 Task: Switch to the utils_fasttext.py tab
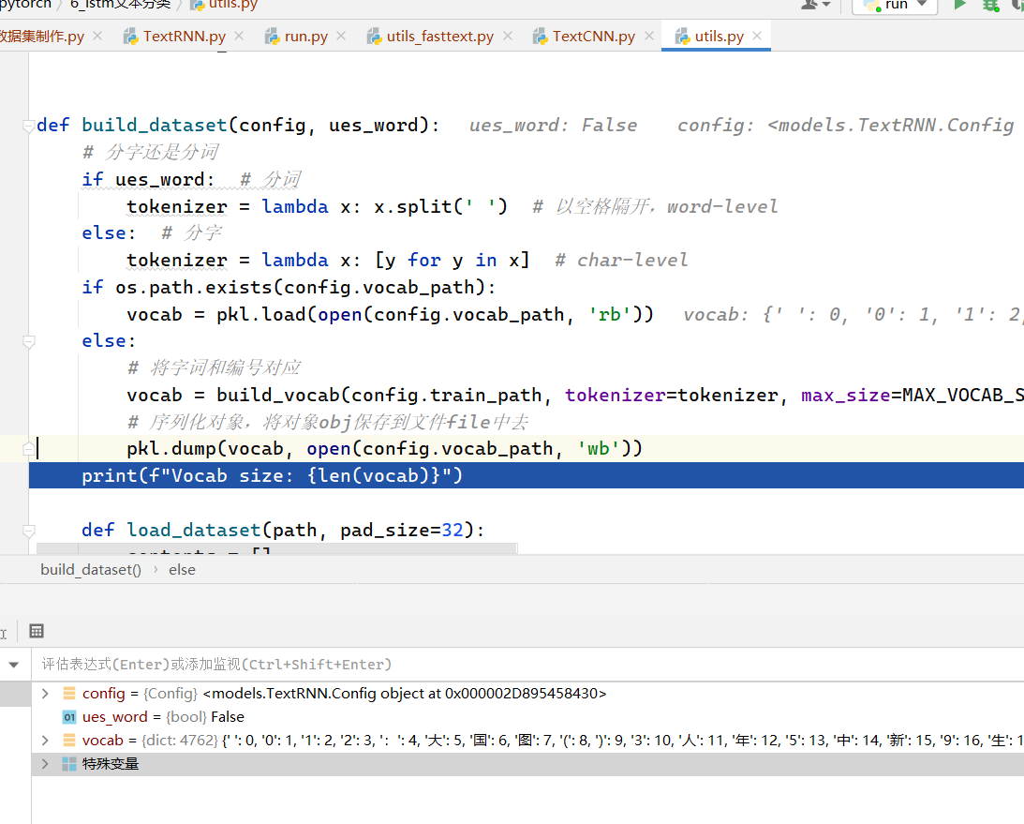[x=439, y=36]
